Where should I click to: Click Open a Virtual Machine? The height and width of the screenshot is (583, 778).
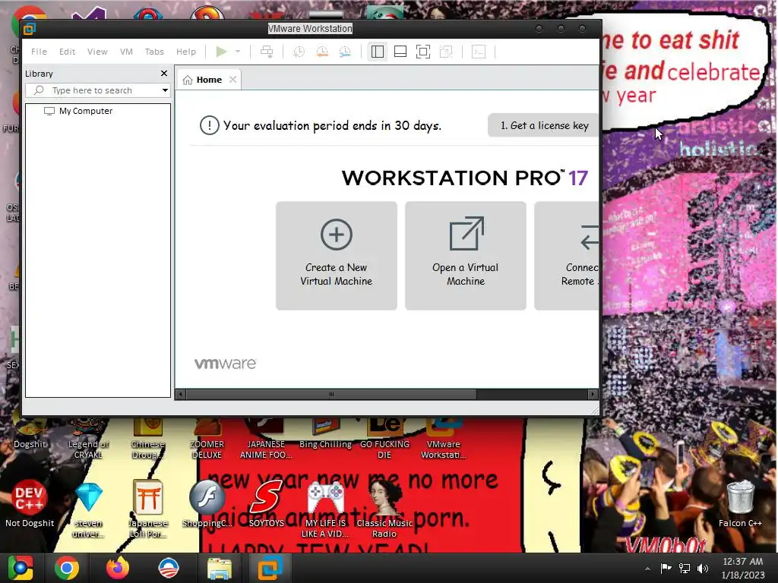[466, 256]
